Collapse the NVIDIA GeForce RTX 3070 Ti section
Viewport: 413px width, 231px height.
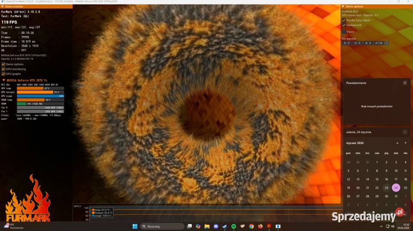pyautogui.click(x=4, y=80)
